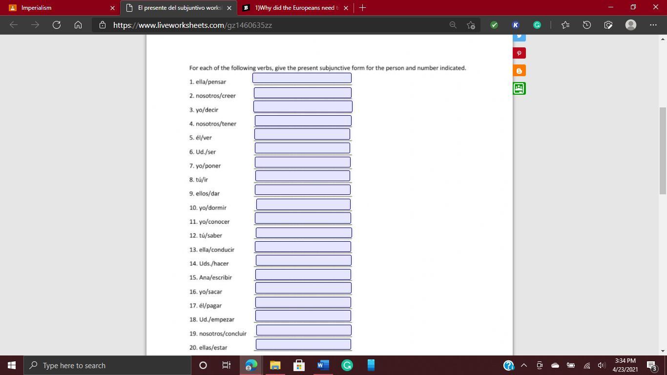Image resolution: width=667 pixels, height=375 pixels.
Task: Open the green checkmark extension
Action: [x=494, y=25]
